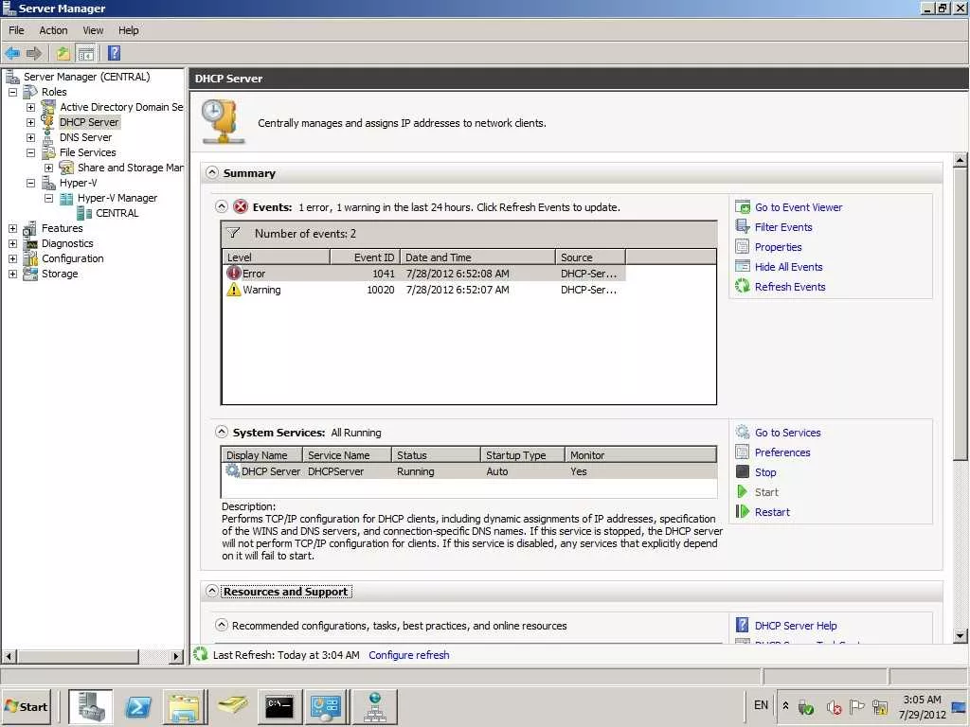Screen dimensions: 970x727
Task: Click the blue Help toolbar icon
Action: [114, 53]
